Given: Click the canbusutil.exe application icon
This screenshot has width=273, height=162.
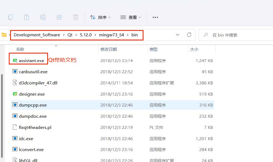Looking at the screenshot, I should pos(15,72).
